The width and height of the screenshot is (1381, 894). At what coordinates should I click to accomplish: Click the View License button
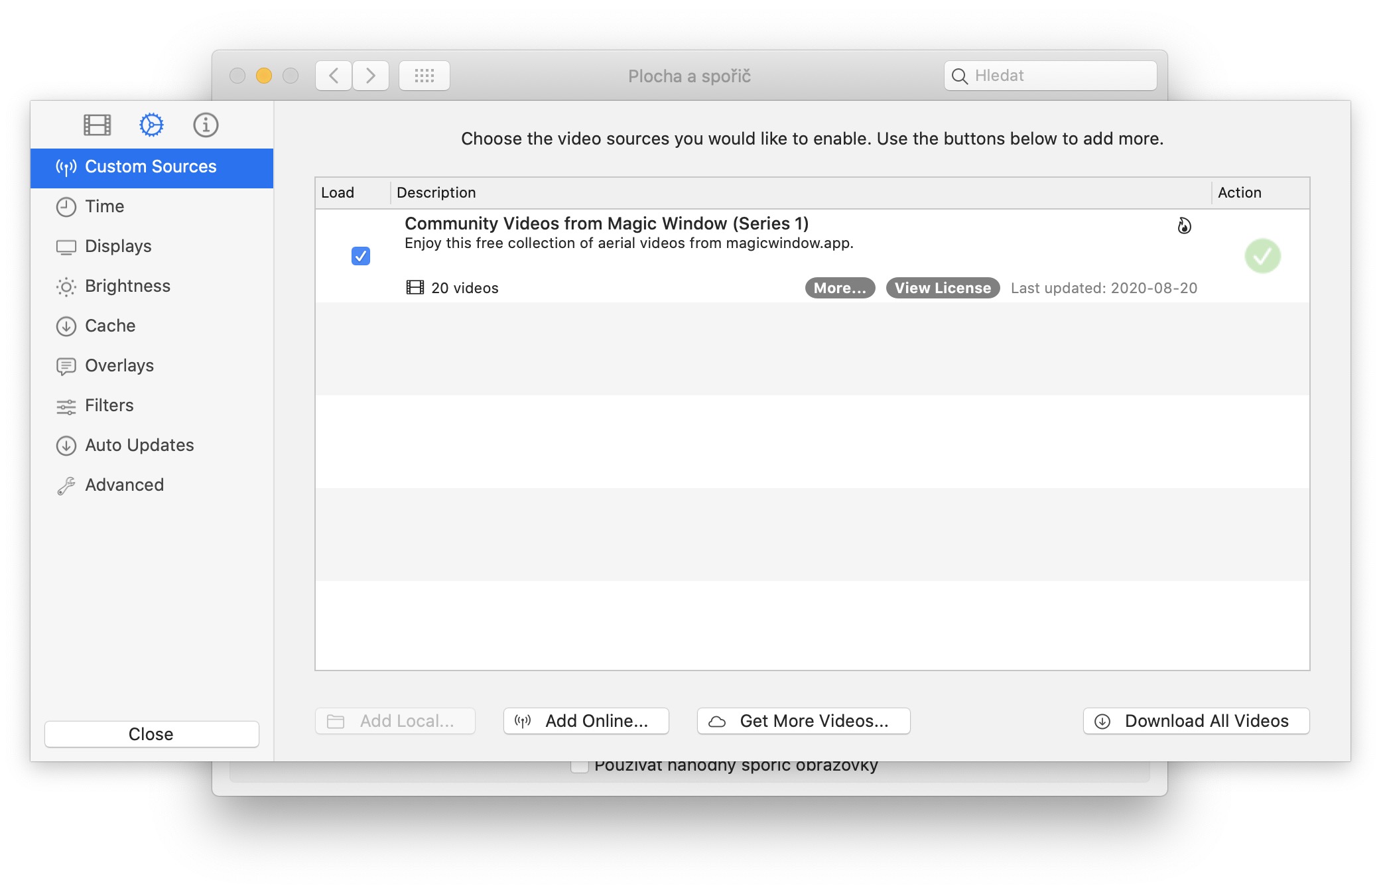click(943, 288)
